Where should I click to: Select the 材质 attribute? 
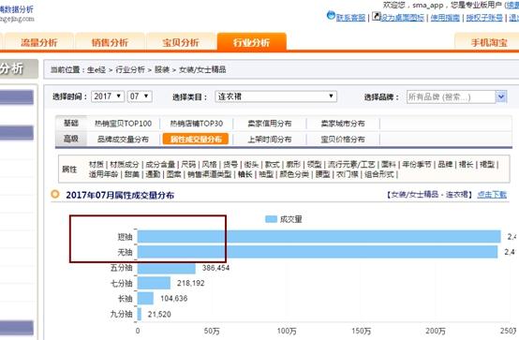96,164
